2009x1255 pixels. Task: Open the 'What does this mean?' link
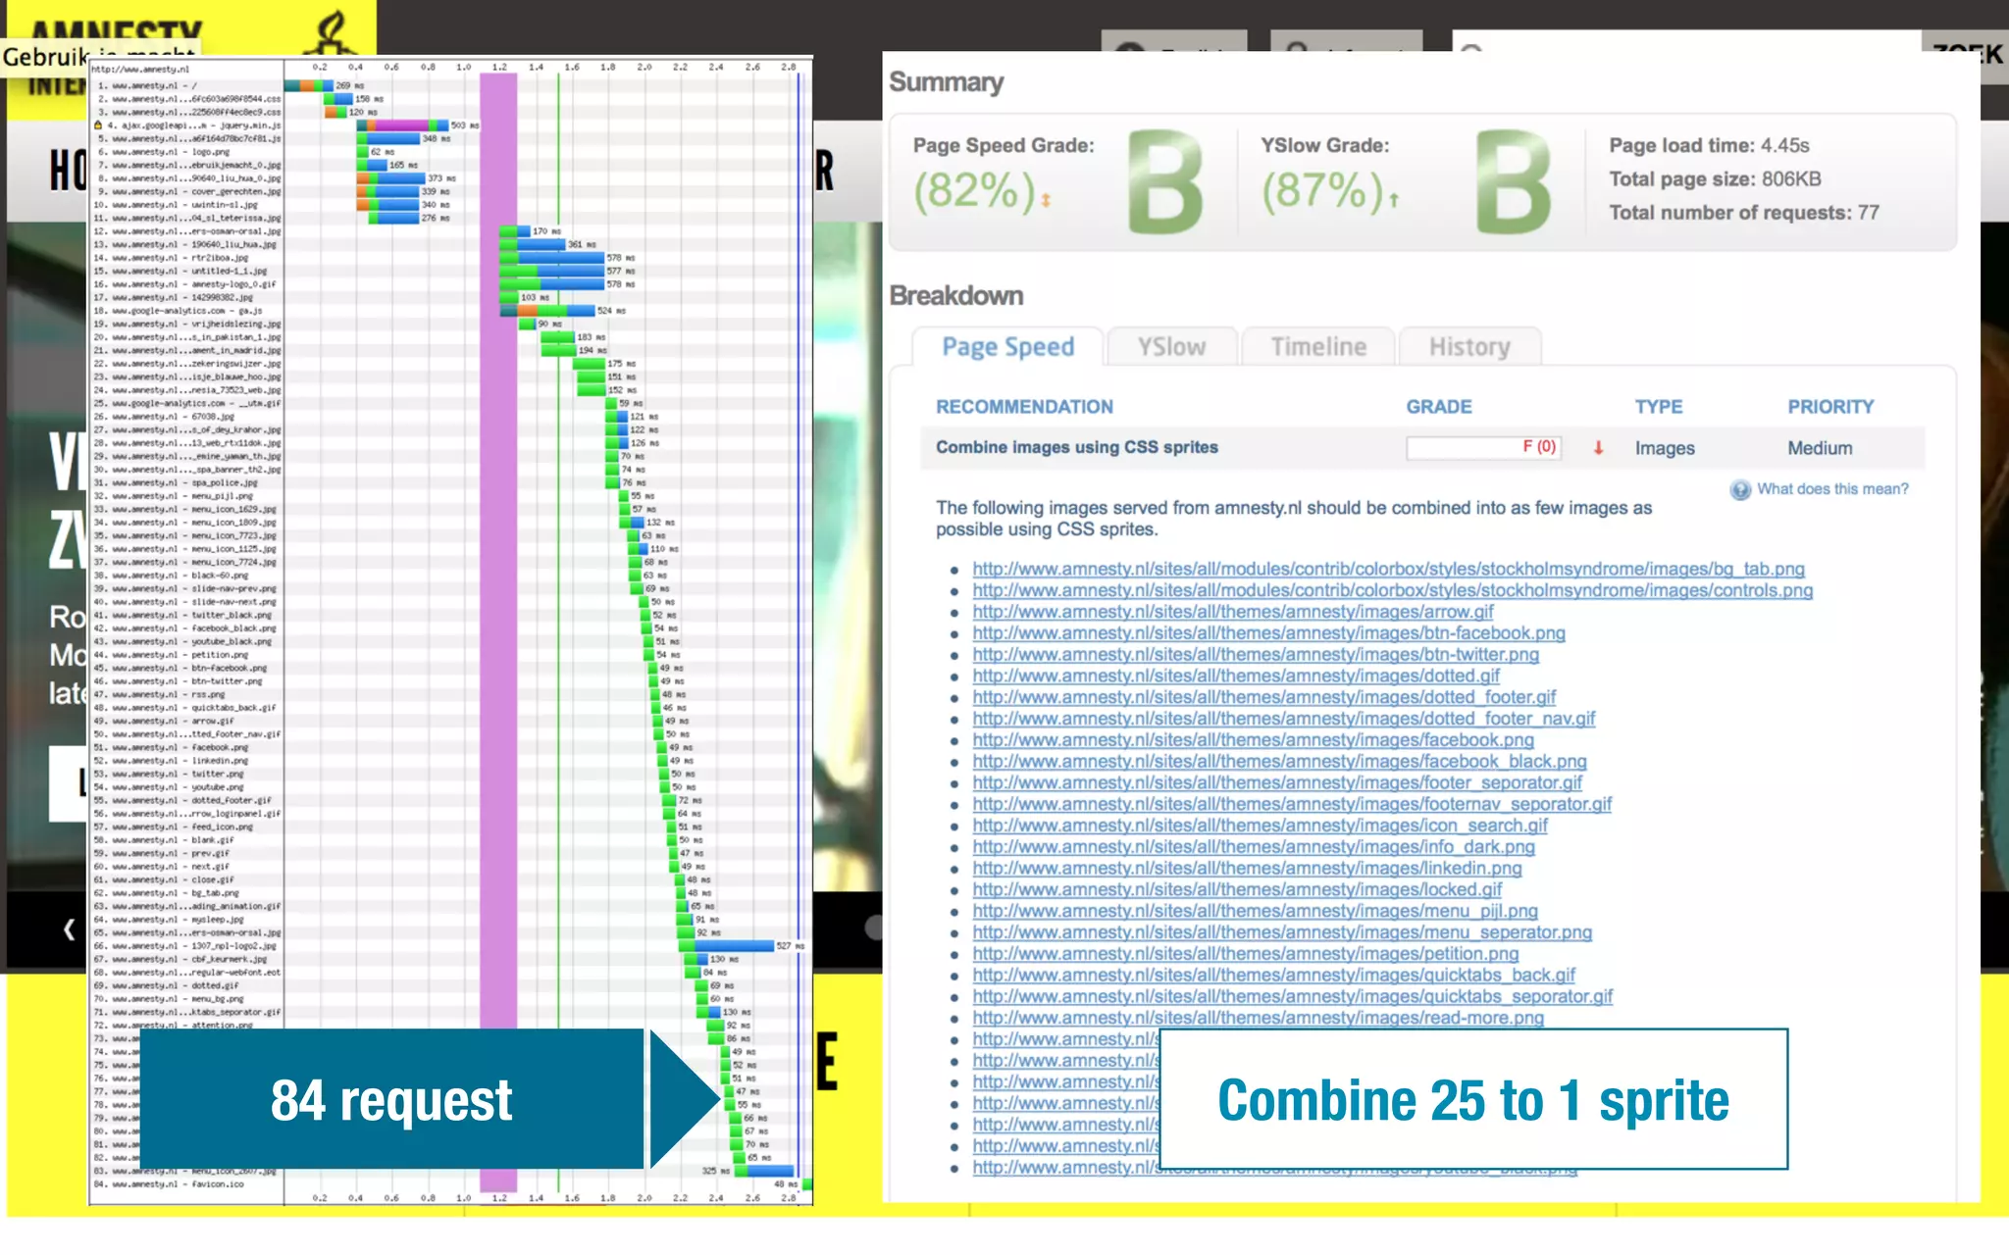1831,489
